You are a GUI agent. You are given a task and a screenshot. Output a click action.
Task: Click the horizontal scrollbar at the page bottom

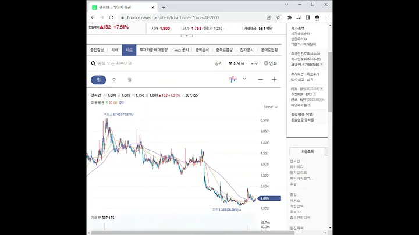pyautogui.click(x=193, y=233)
